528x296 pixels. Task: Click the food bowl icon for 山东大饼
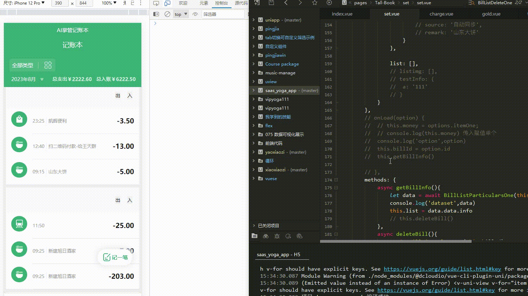(x=19, y=170)
